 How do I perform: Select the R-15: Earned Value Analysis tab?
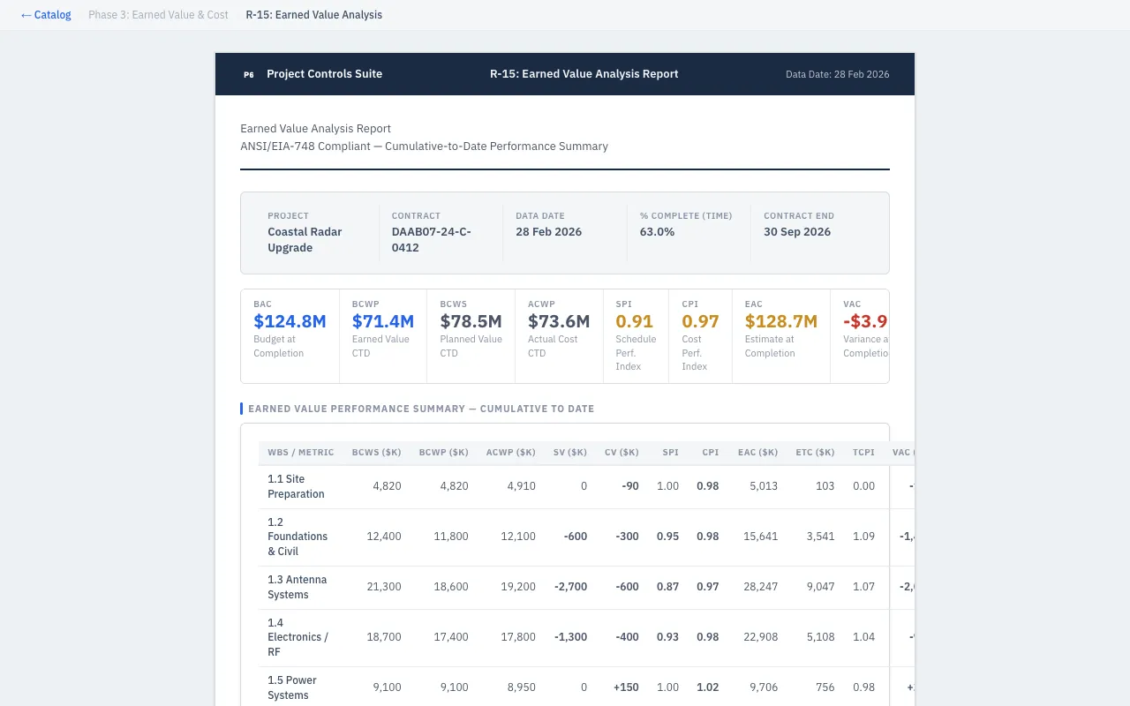click(313, 14)
